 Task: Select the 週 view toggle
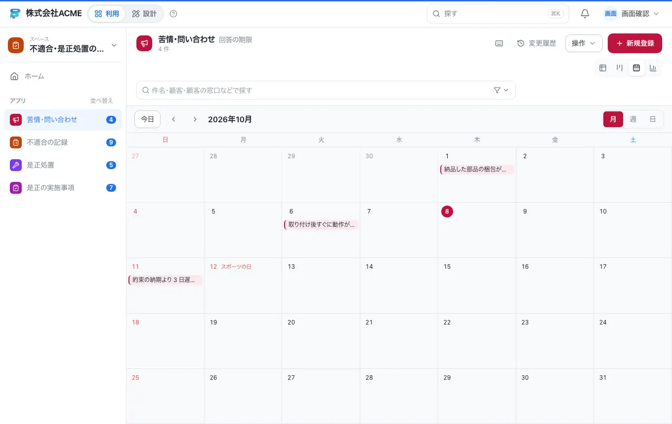click(633, 119)
